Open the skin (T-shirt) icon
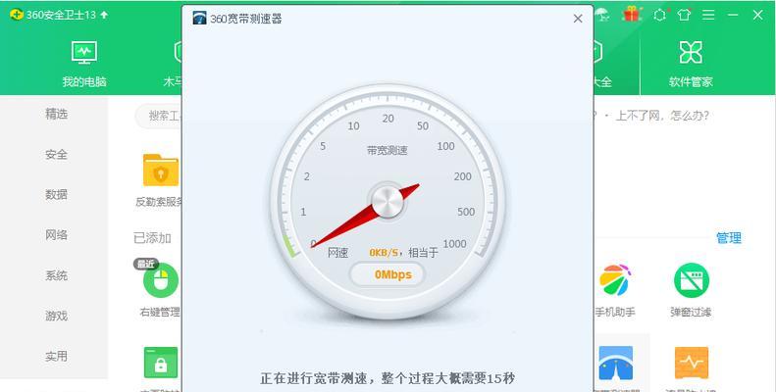776x392 pixels. click(x=684, y=15)
